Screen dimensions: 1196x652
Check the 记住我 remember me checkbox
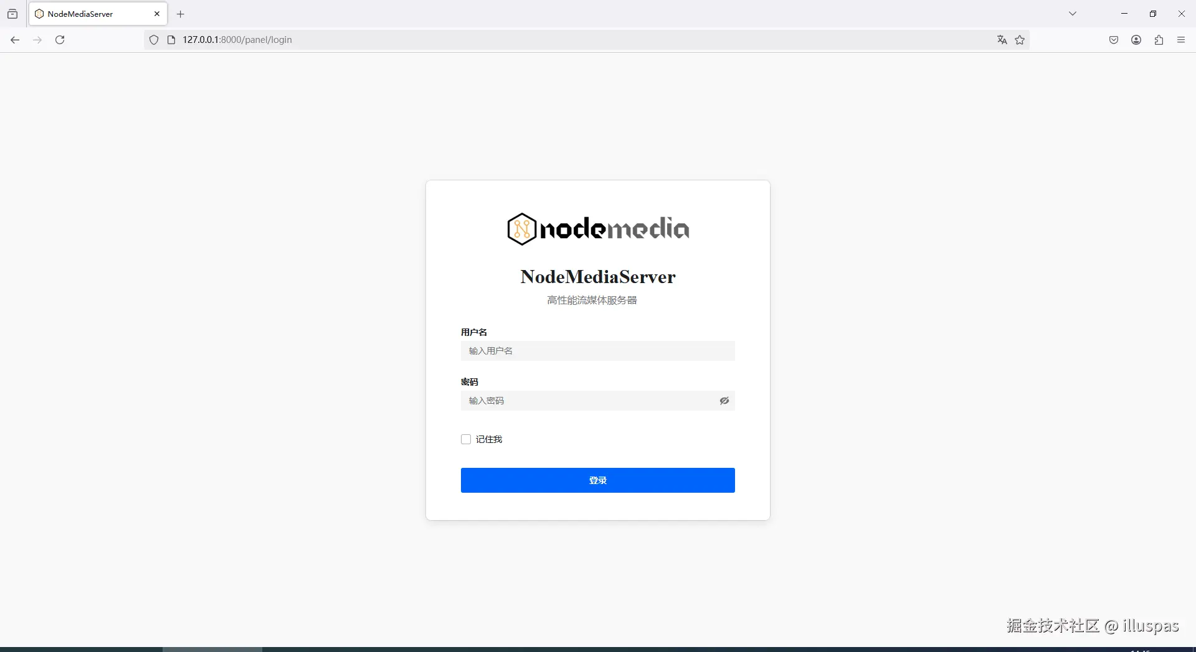[466, 439]
